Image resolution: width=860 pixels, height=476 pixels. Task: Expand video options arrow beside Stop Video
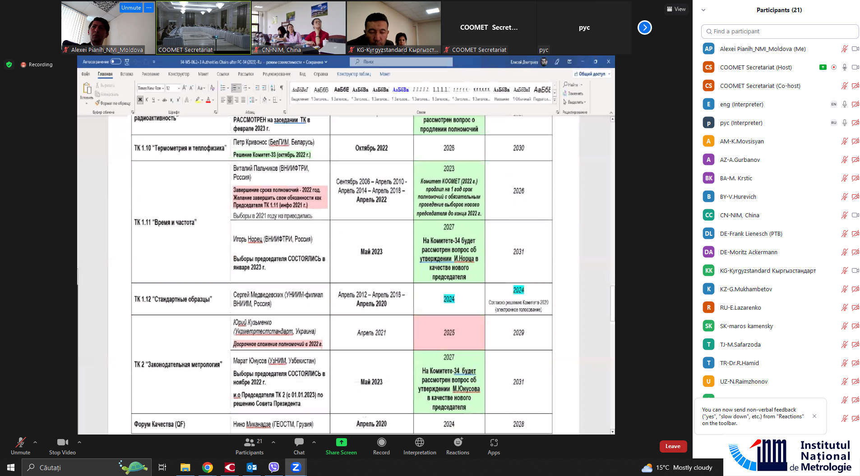click(x=79, y=442)
